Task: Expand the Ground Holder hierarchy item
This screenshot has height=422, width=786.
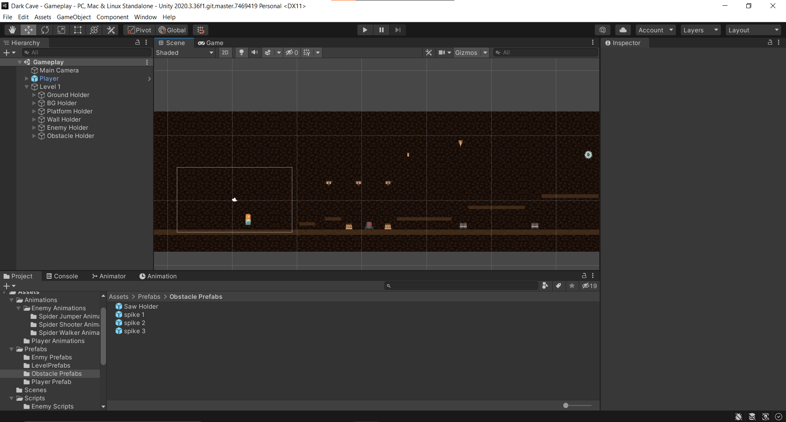Action: tap(34, 95)
